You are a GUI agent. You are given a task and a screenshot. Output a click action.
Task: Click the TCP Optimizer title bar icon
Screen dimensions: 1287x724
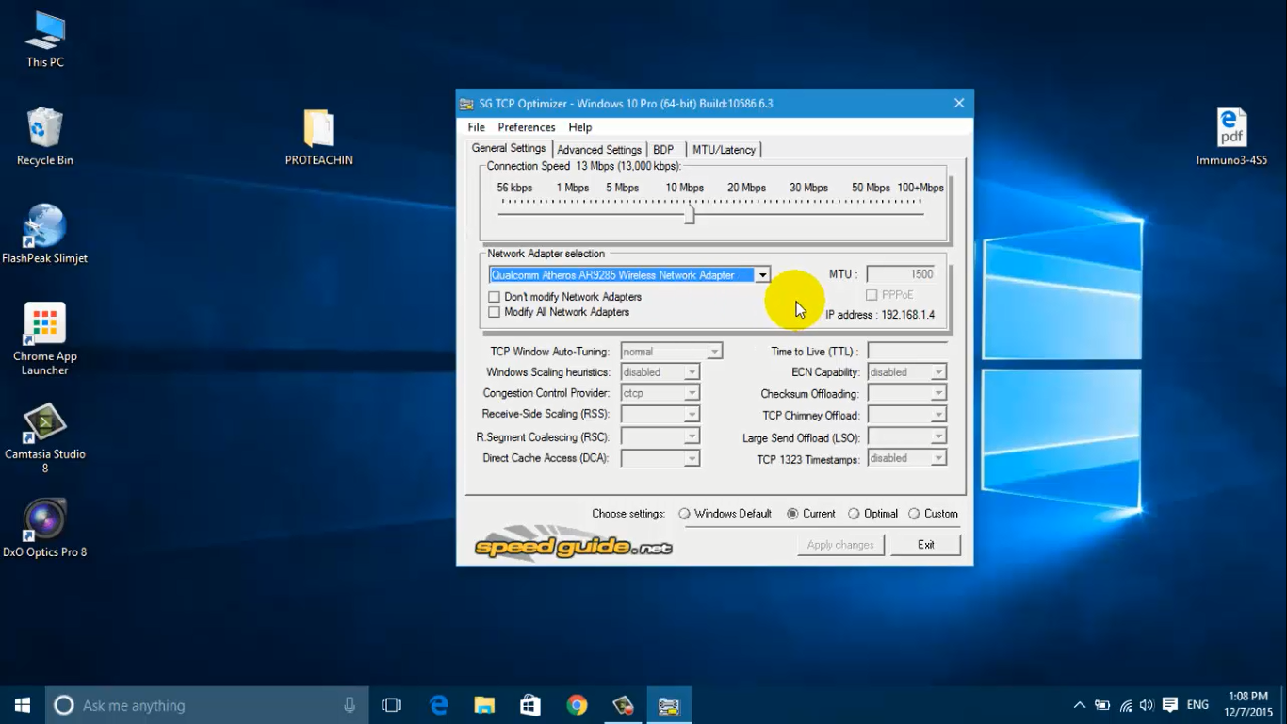click(x=466, y=104)
